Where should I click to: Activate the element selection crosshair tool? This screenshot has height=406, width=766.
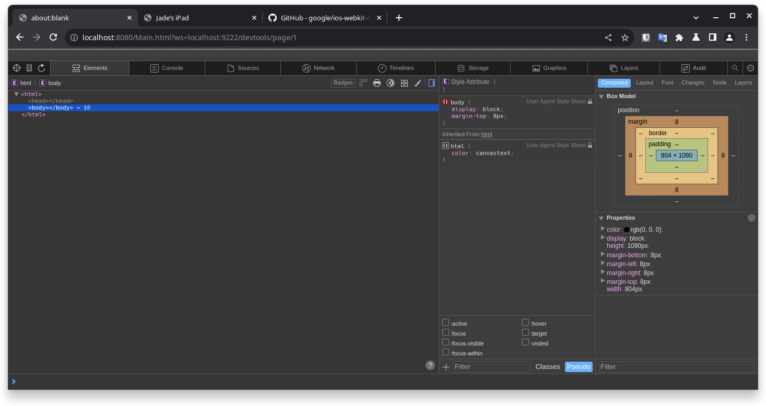pyautogui.click(x=17, y=68)
